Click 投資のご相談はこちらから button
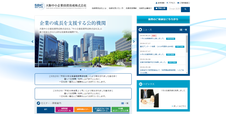Image resolution: width=226 pixels, height=114 pixels. [x=163, y=19]
